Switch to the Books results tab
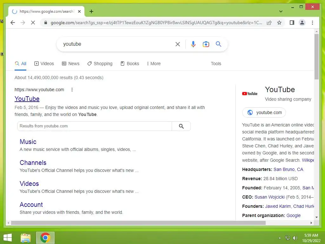The image size is (325, 244). (130, 64)
